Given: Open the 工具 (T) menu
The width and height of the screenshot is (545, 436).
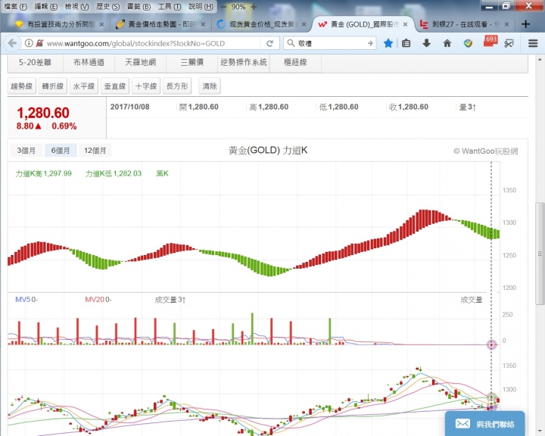Looking at the screenshot, I should point(169,6).
